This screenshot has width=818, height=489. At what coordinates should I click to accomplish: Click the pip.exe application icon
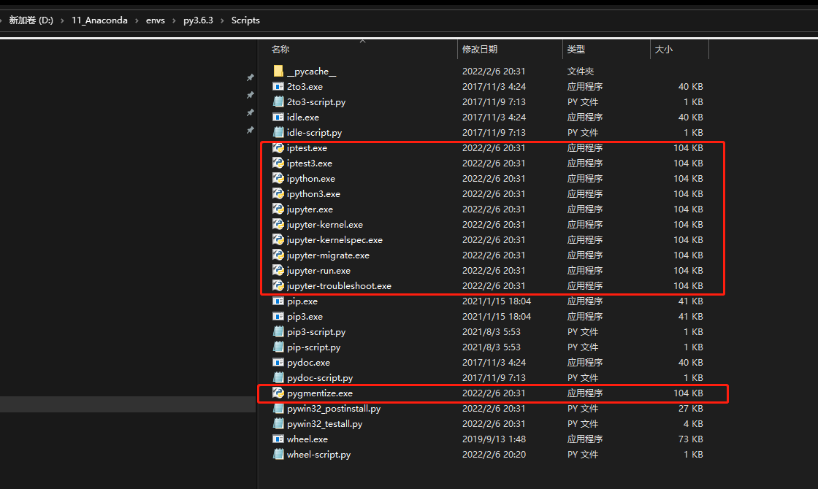click(x=278, y=301)
